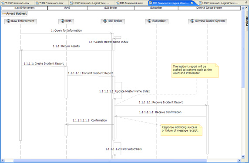249x163 pixels.
Task: Click the RMS lifeline actor icon
Action: point(63,21)
